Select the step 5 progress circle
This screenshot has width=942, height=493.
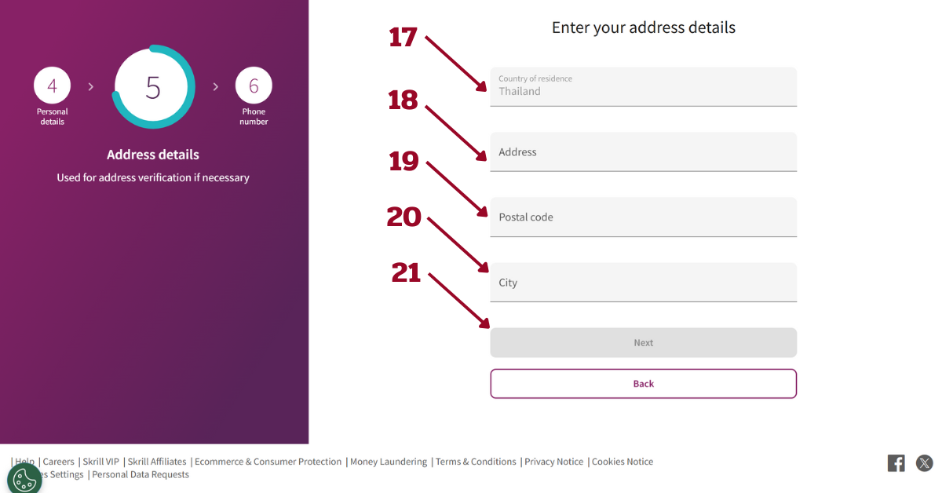[153, 87]
